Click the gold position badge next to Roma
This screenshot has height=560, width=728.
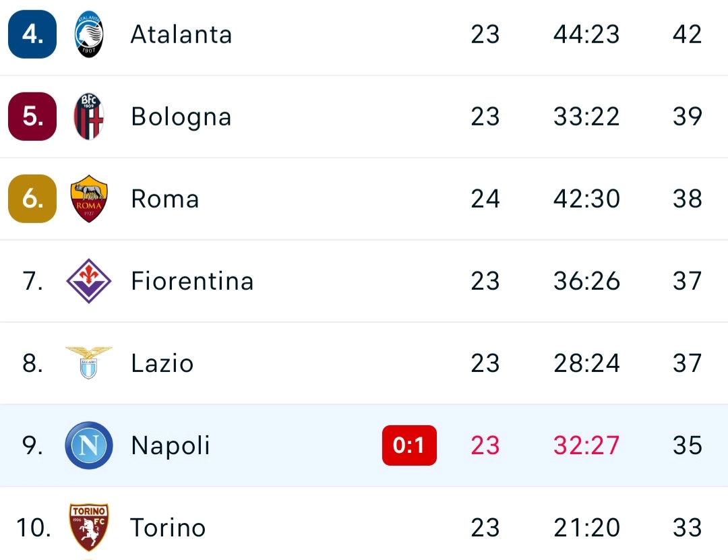32,199
